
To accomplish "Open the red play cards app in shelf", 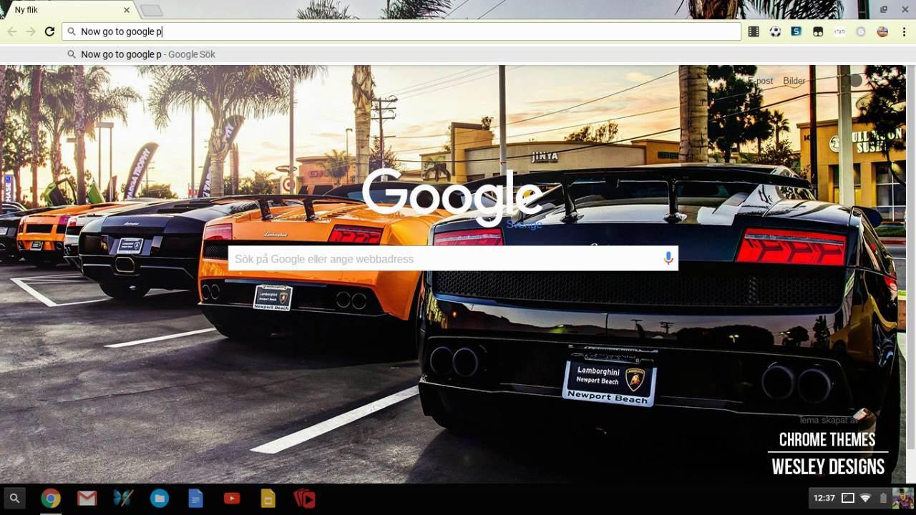I will tap(304, 498).
